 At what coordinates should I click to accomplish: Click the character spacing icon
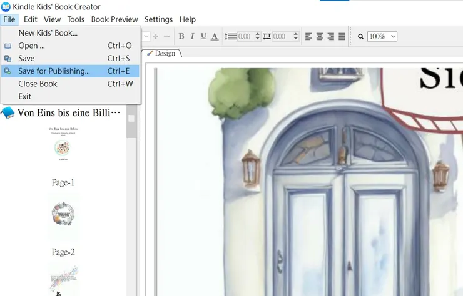tap(267, 37)
